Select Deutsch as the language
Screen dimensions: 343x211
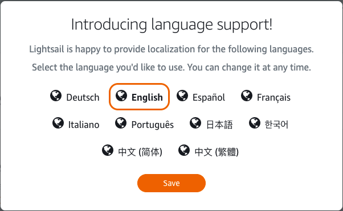click(83, 97)
